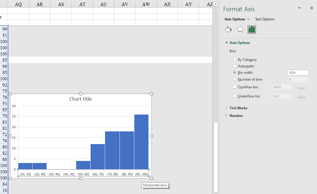Select the Effects pentagon icon

(240, 29)
